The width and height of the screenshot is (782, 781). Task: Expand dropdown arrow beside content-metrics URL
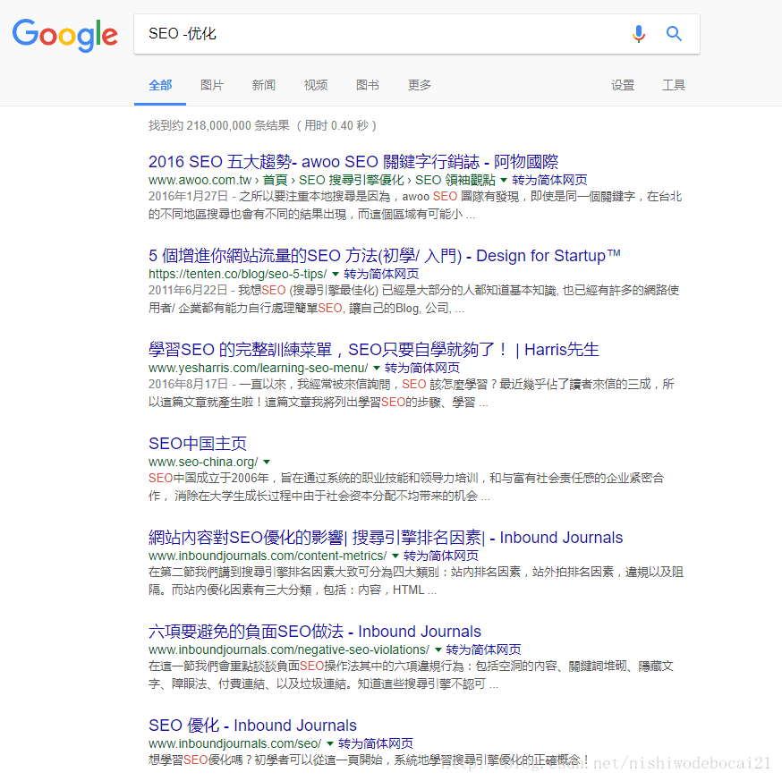(x=395, y=556)
